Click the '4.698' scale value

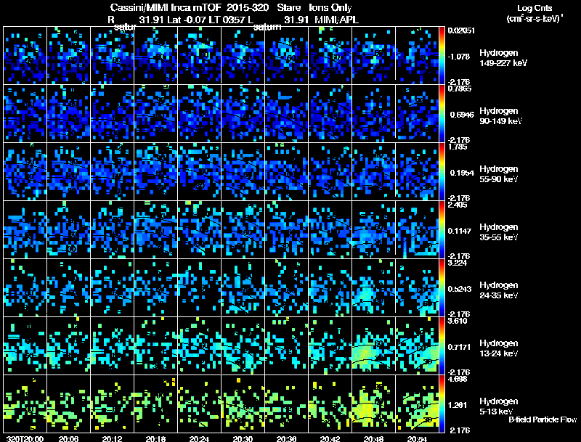[458, 379]
